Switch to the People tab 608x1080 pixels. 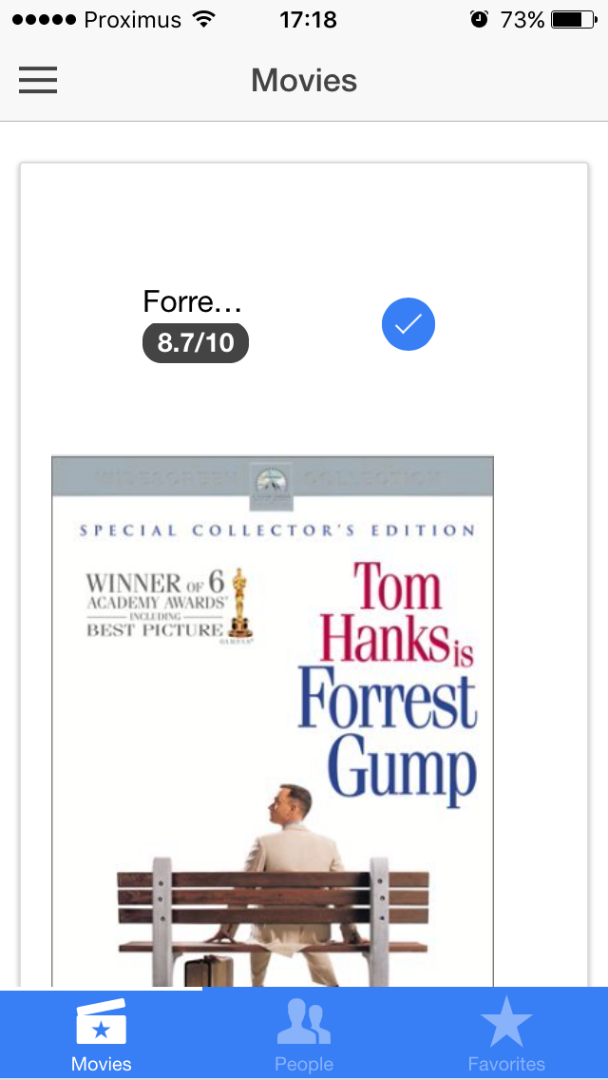(304, 1033)
